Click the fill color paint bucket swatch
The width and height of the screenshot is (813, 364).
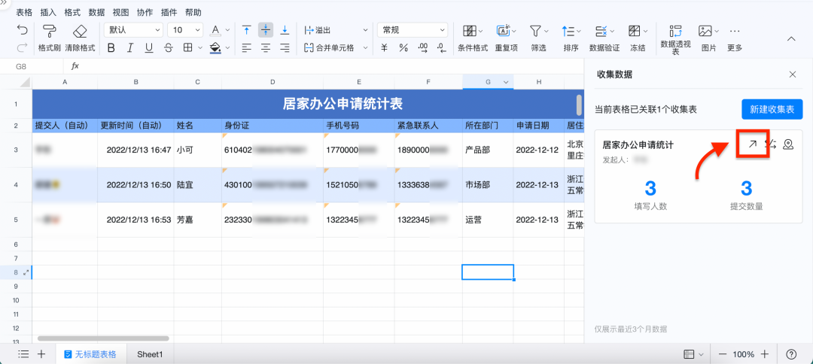tap(215, 48)
